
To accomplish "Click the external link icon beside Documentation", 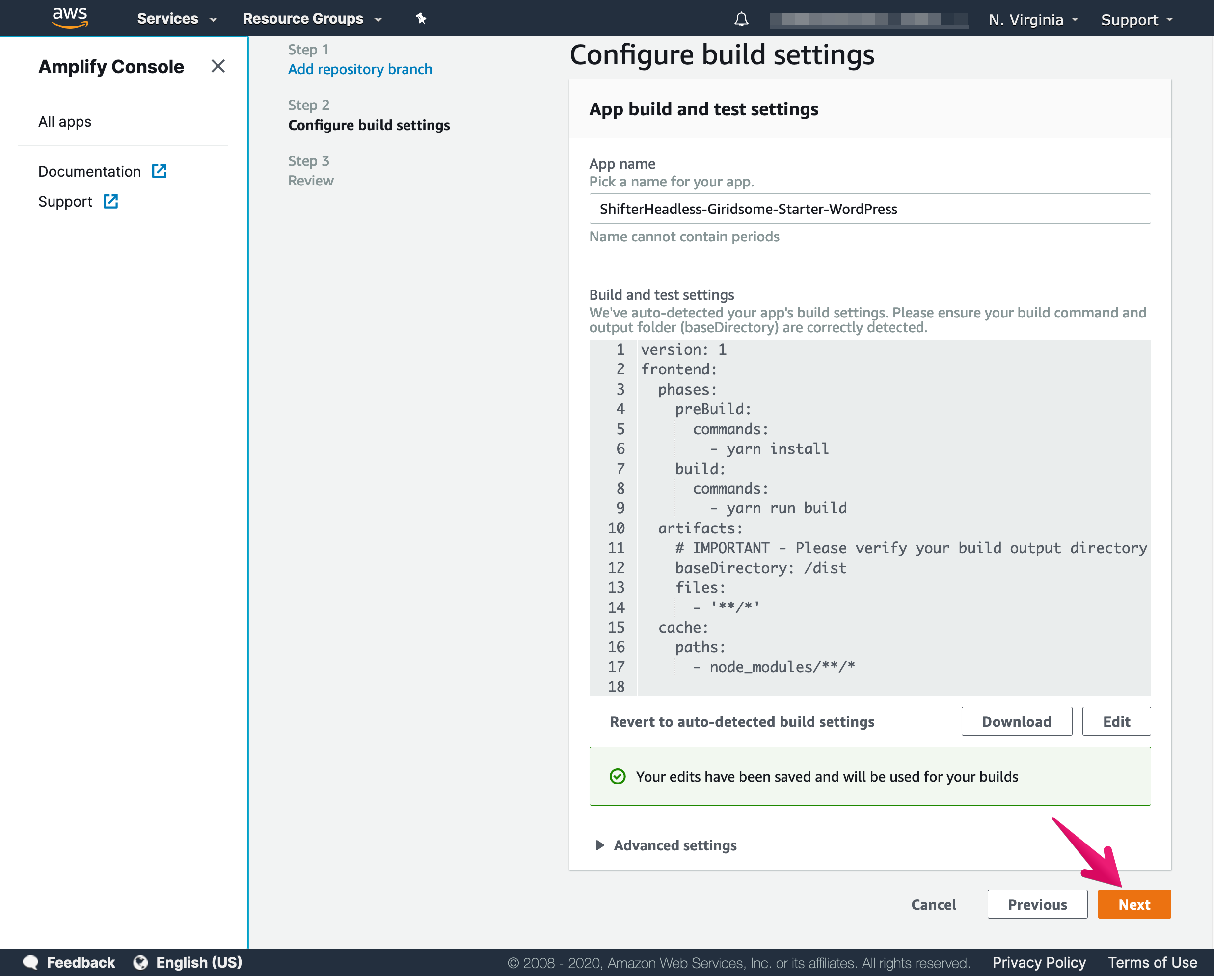I will (160, 171).
